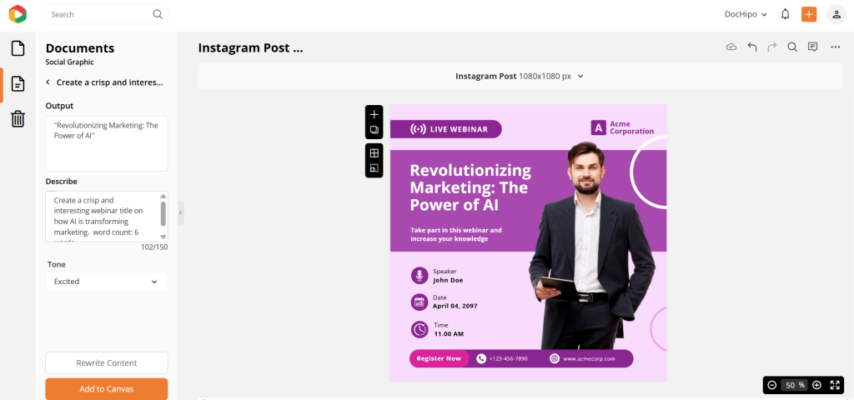Screen dimensions: 854x400
Task: Click the DocHipo logo icon
Action: click(x=18, y=14)
